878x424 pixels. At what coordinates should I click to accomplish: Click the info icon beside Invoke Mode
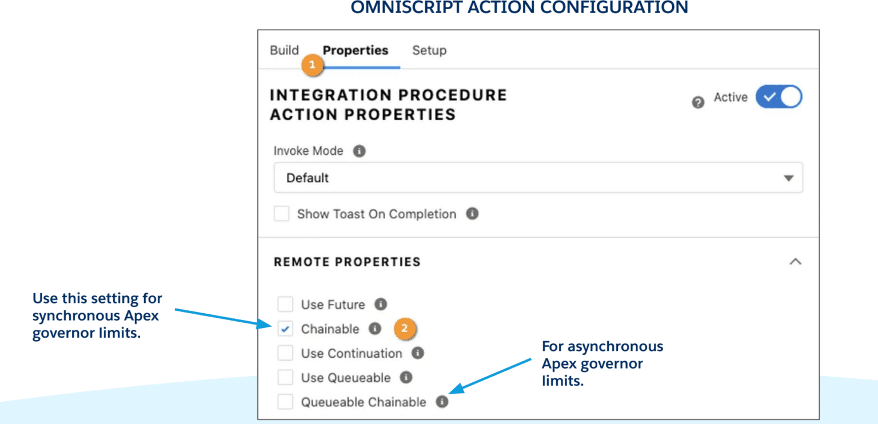[361, 151]
